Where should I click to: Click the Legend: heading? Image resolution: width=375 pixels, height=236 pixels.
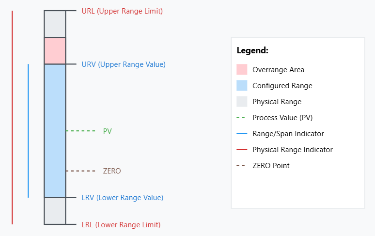[x=252, y=50]
